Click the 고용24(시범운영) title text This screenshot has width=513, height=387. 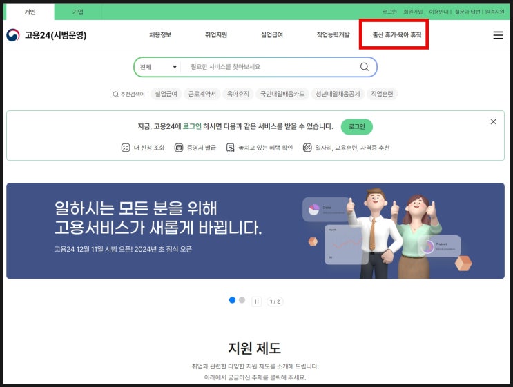click(x=56, y=35)
